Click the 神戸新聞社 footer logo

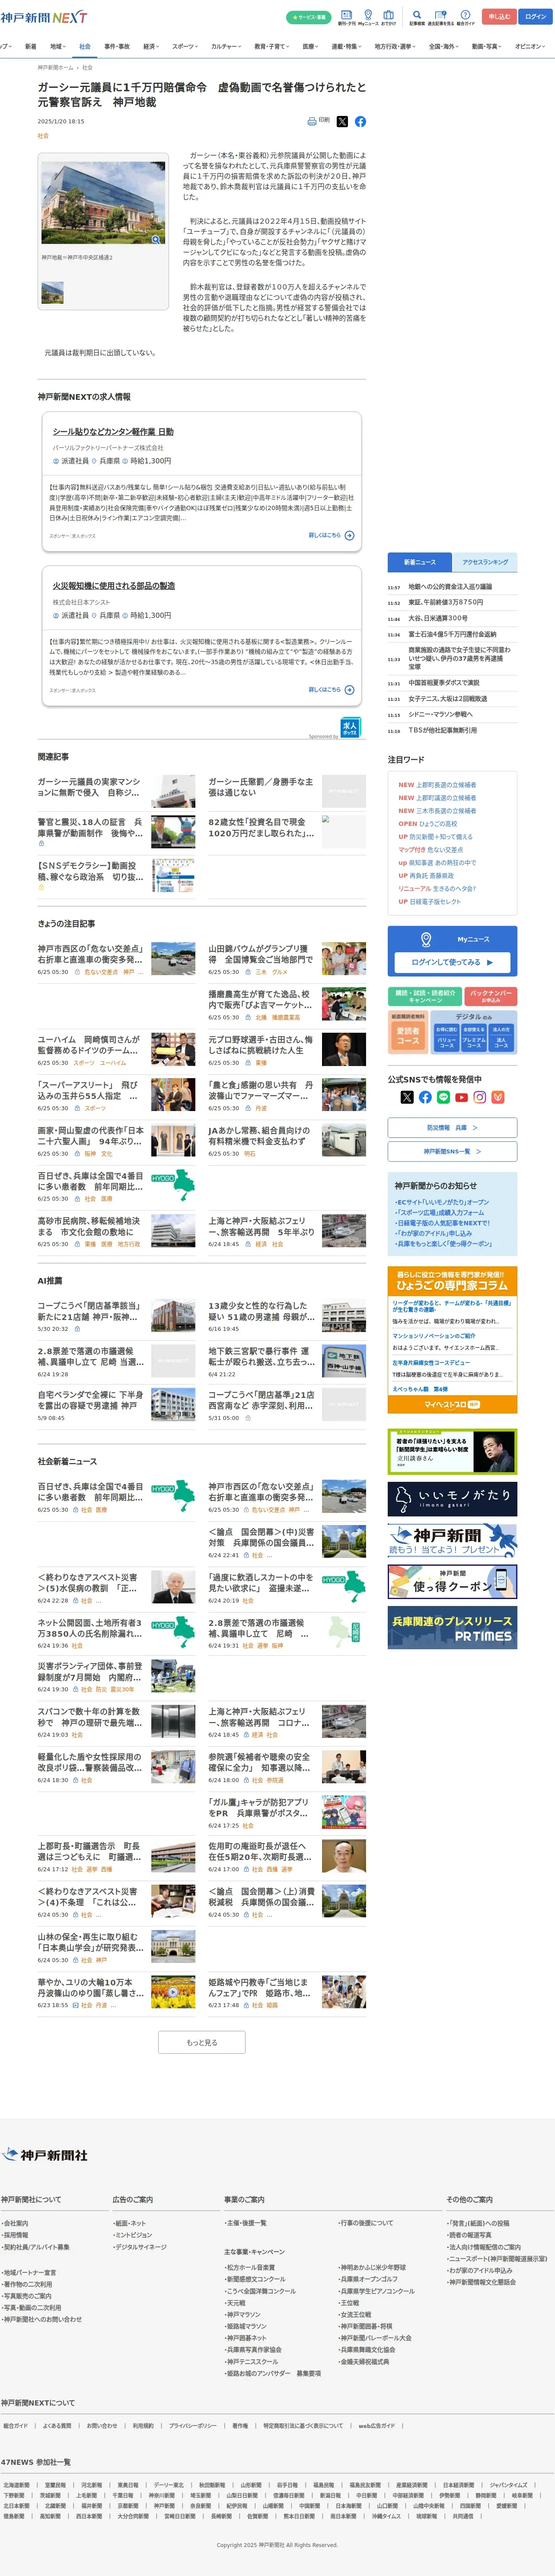click(x=45, y=2154)
